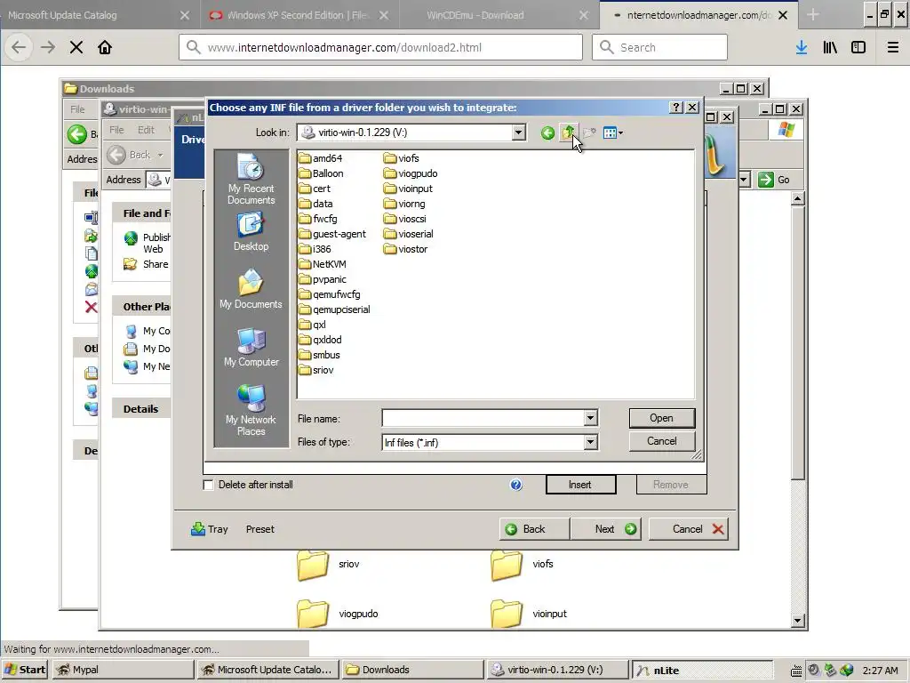The height and width of the screenshot is (683, 910).
Task: Select the qemupciserial folder
Action: tap(334, 309)
